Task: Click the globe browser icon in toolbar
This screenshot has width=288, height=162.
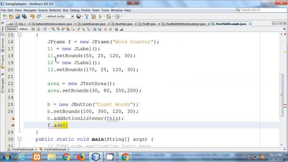Action: tap(78, 16)
